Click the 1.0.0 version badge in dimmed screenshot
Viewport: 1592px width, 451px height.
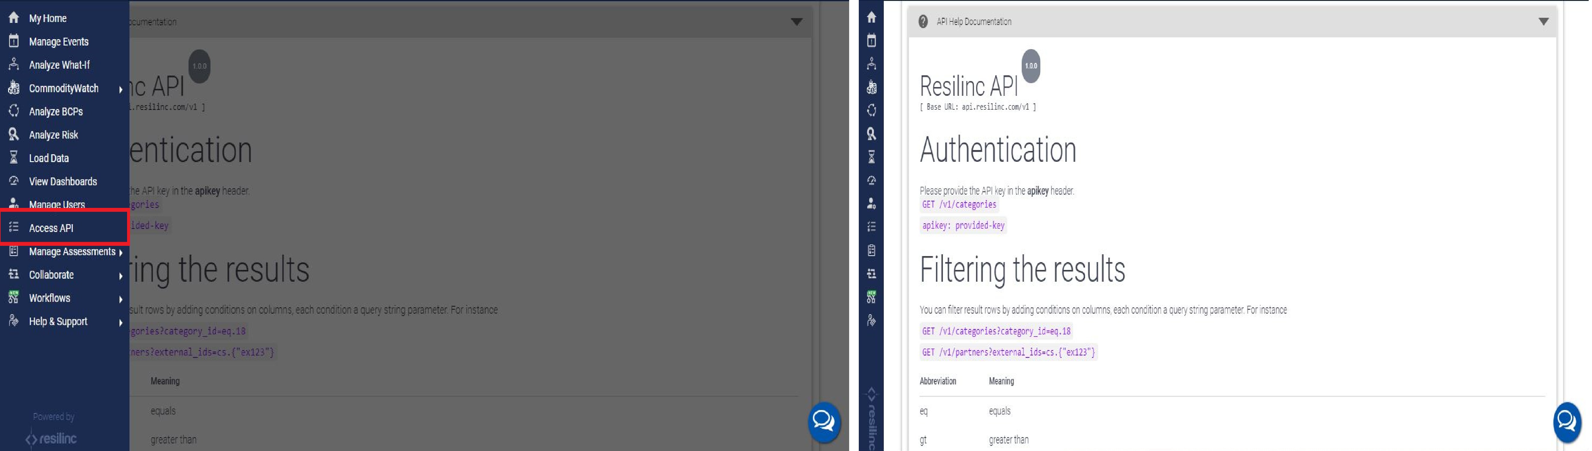[199, 66]
